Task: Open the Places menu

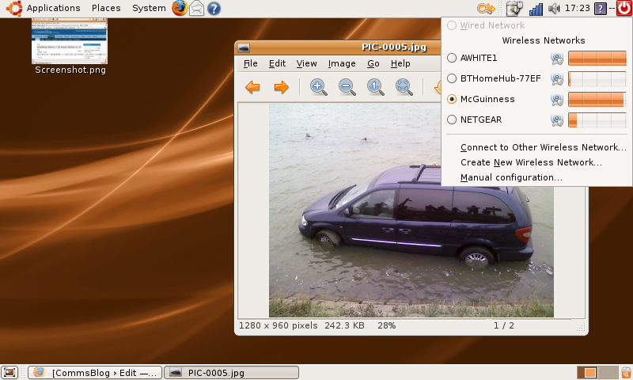Action: [x=106, y=8]
